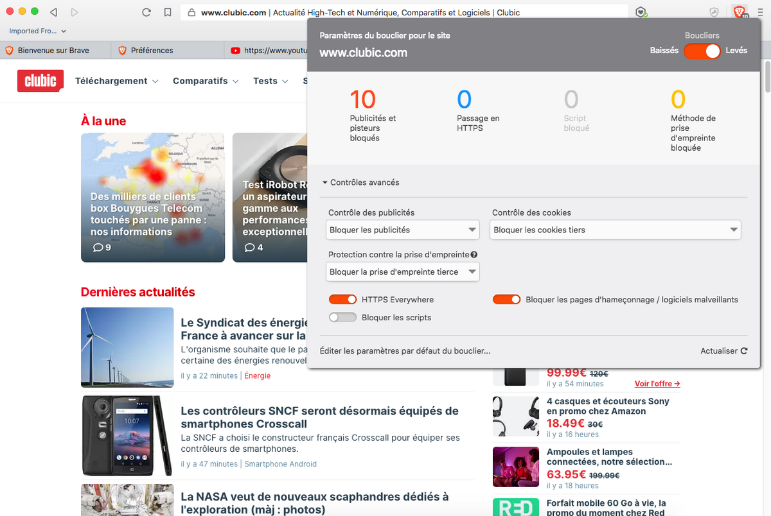Screen dimensions: 771x516
Task: Open the Contrôle des publicités dropdown
Action: [403, 230]
